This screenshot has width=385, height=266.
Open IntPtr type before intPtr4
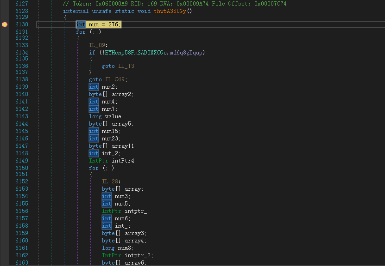tap(99, 161)
